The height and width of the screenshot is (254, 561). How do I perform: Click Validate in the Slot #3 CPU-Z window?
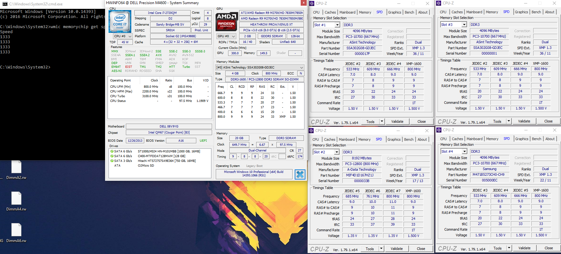pos(524,121)
